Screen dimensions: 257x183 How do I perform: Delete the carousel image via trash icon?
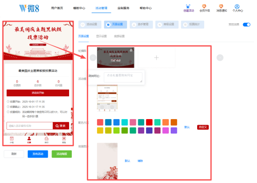(x=131, y=50)
